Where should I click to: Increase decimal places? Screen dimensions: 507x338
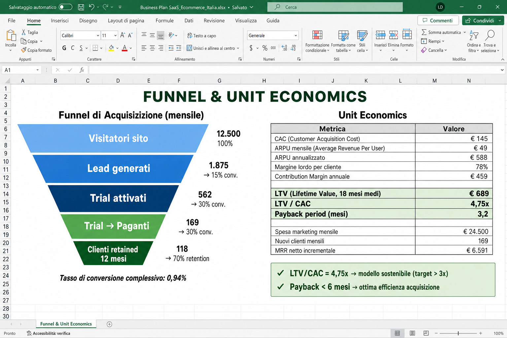tap(285, 48)
